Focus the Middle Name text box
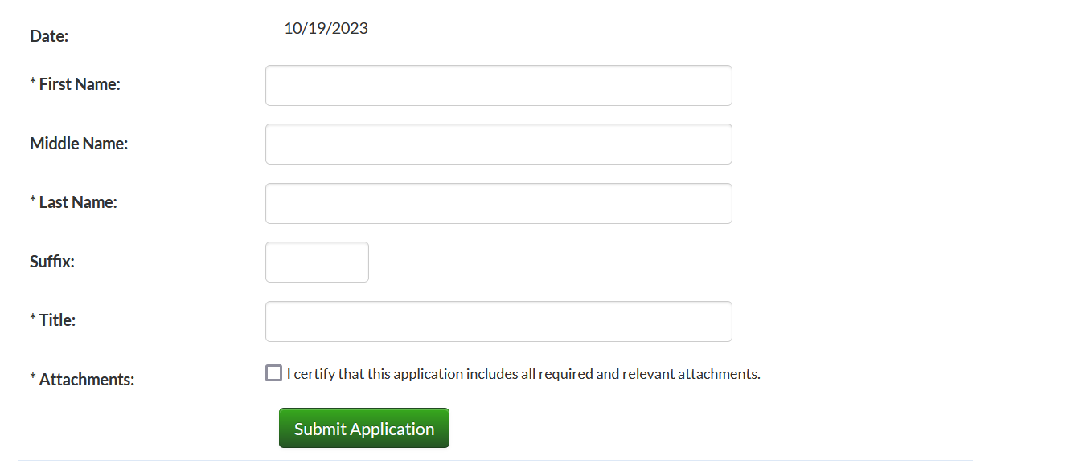Screen dimensions: 1083x464 tap(498, 144)
